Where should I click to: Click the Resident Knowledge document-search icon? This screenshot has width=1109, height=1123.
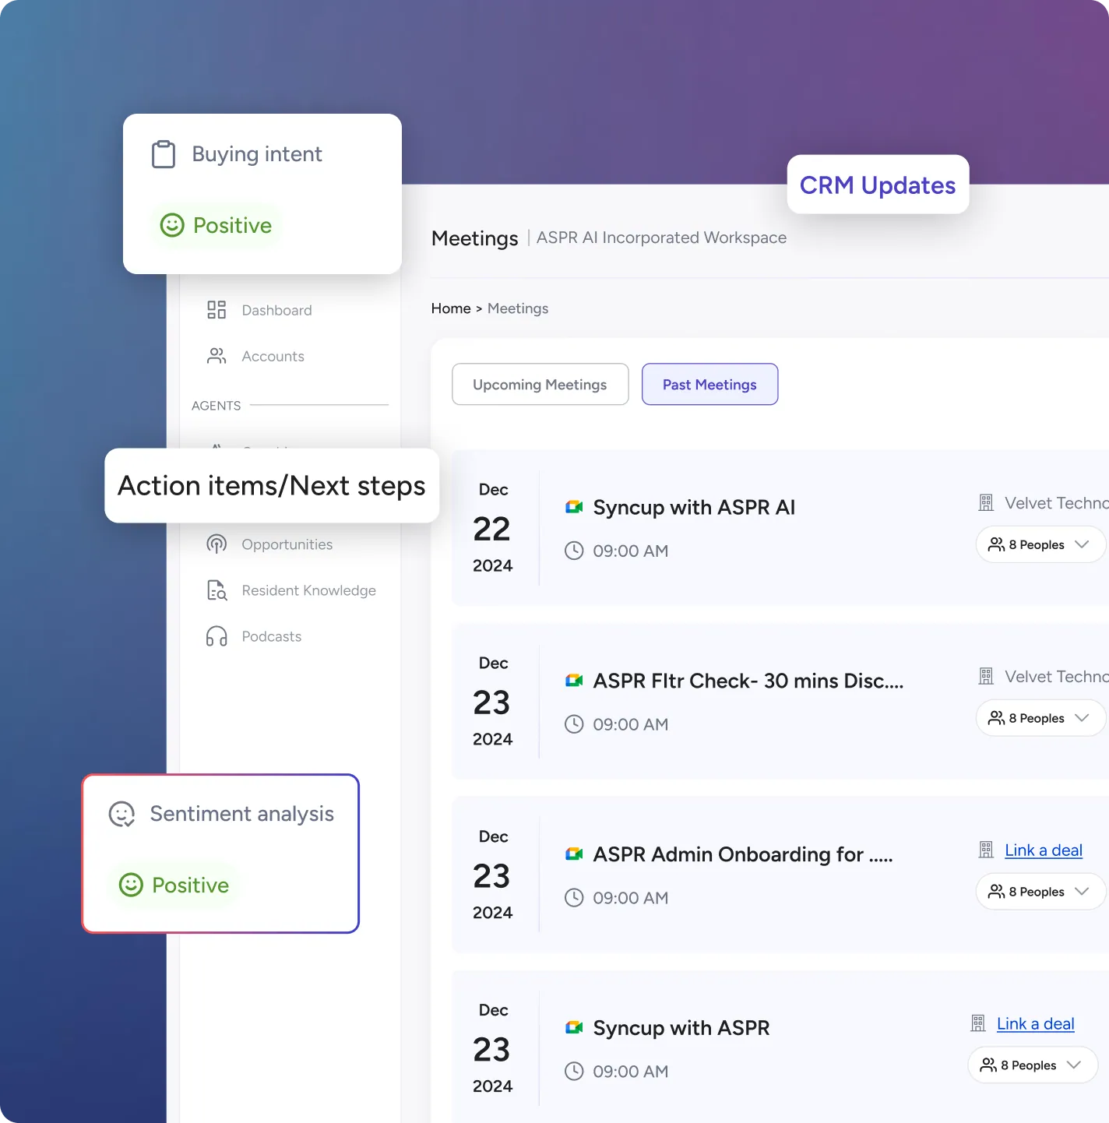coord(217,590)
